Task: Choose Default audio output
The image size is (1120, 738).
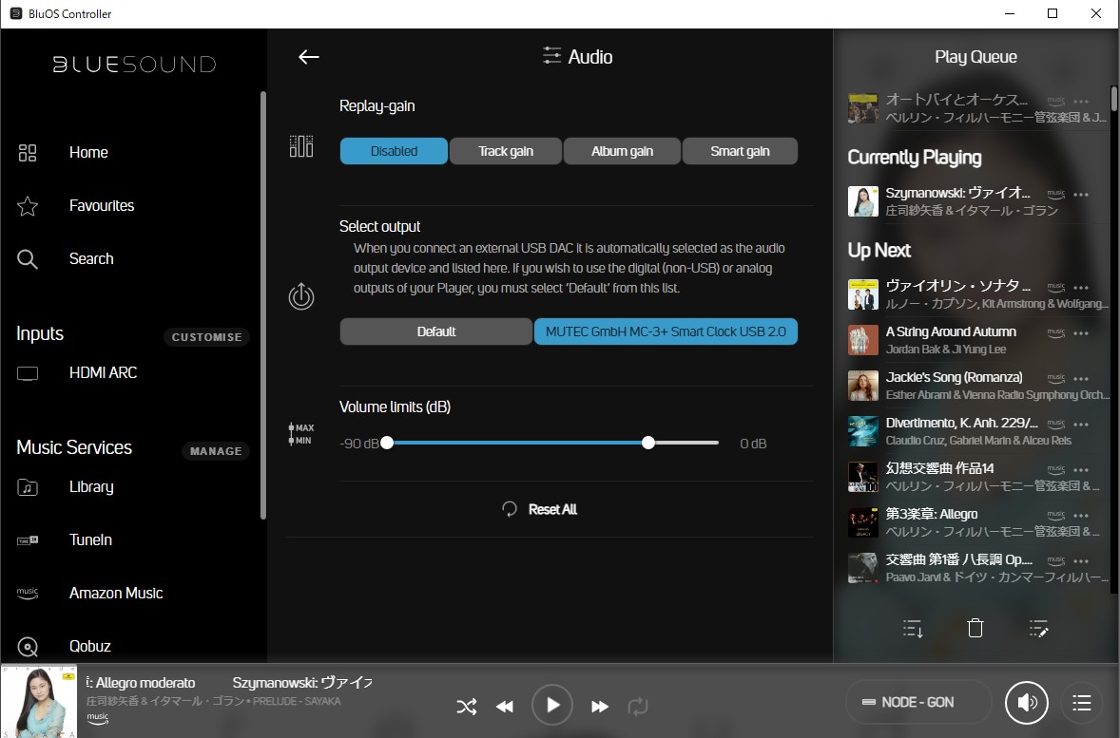Action: point(436,331)
